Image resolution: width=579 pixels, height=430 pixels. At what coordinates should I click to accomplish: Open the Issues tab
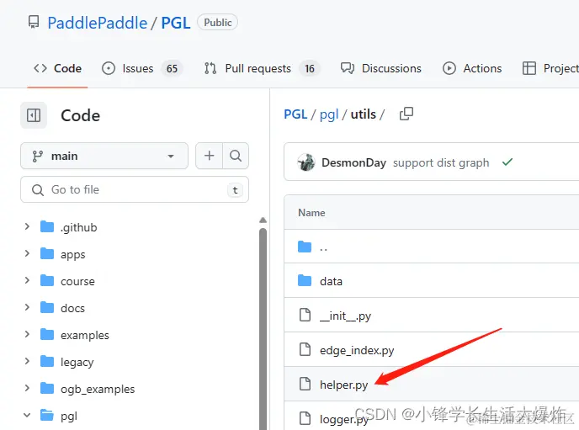[141, 68]
